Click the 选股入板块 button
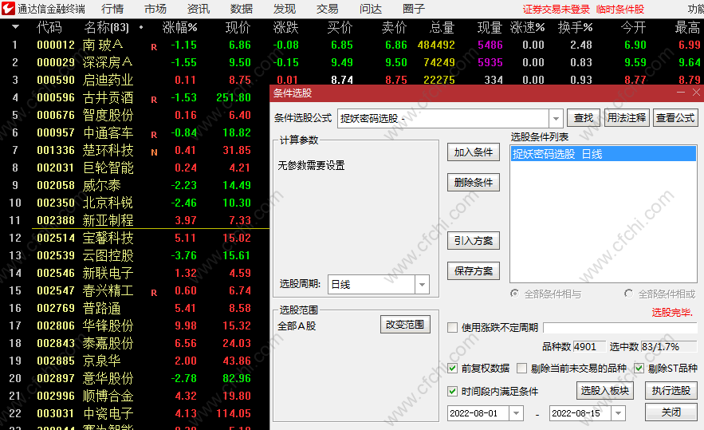The width and height of the screenshot is (704, 430). pyautogui.click(x=605, y=390)
